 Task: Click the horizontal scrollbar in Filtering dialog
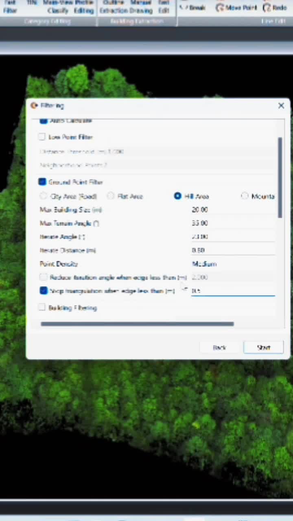tap(137, 324)
